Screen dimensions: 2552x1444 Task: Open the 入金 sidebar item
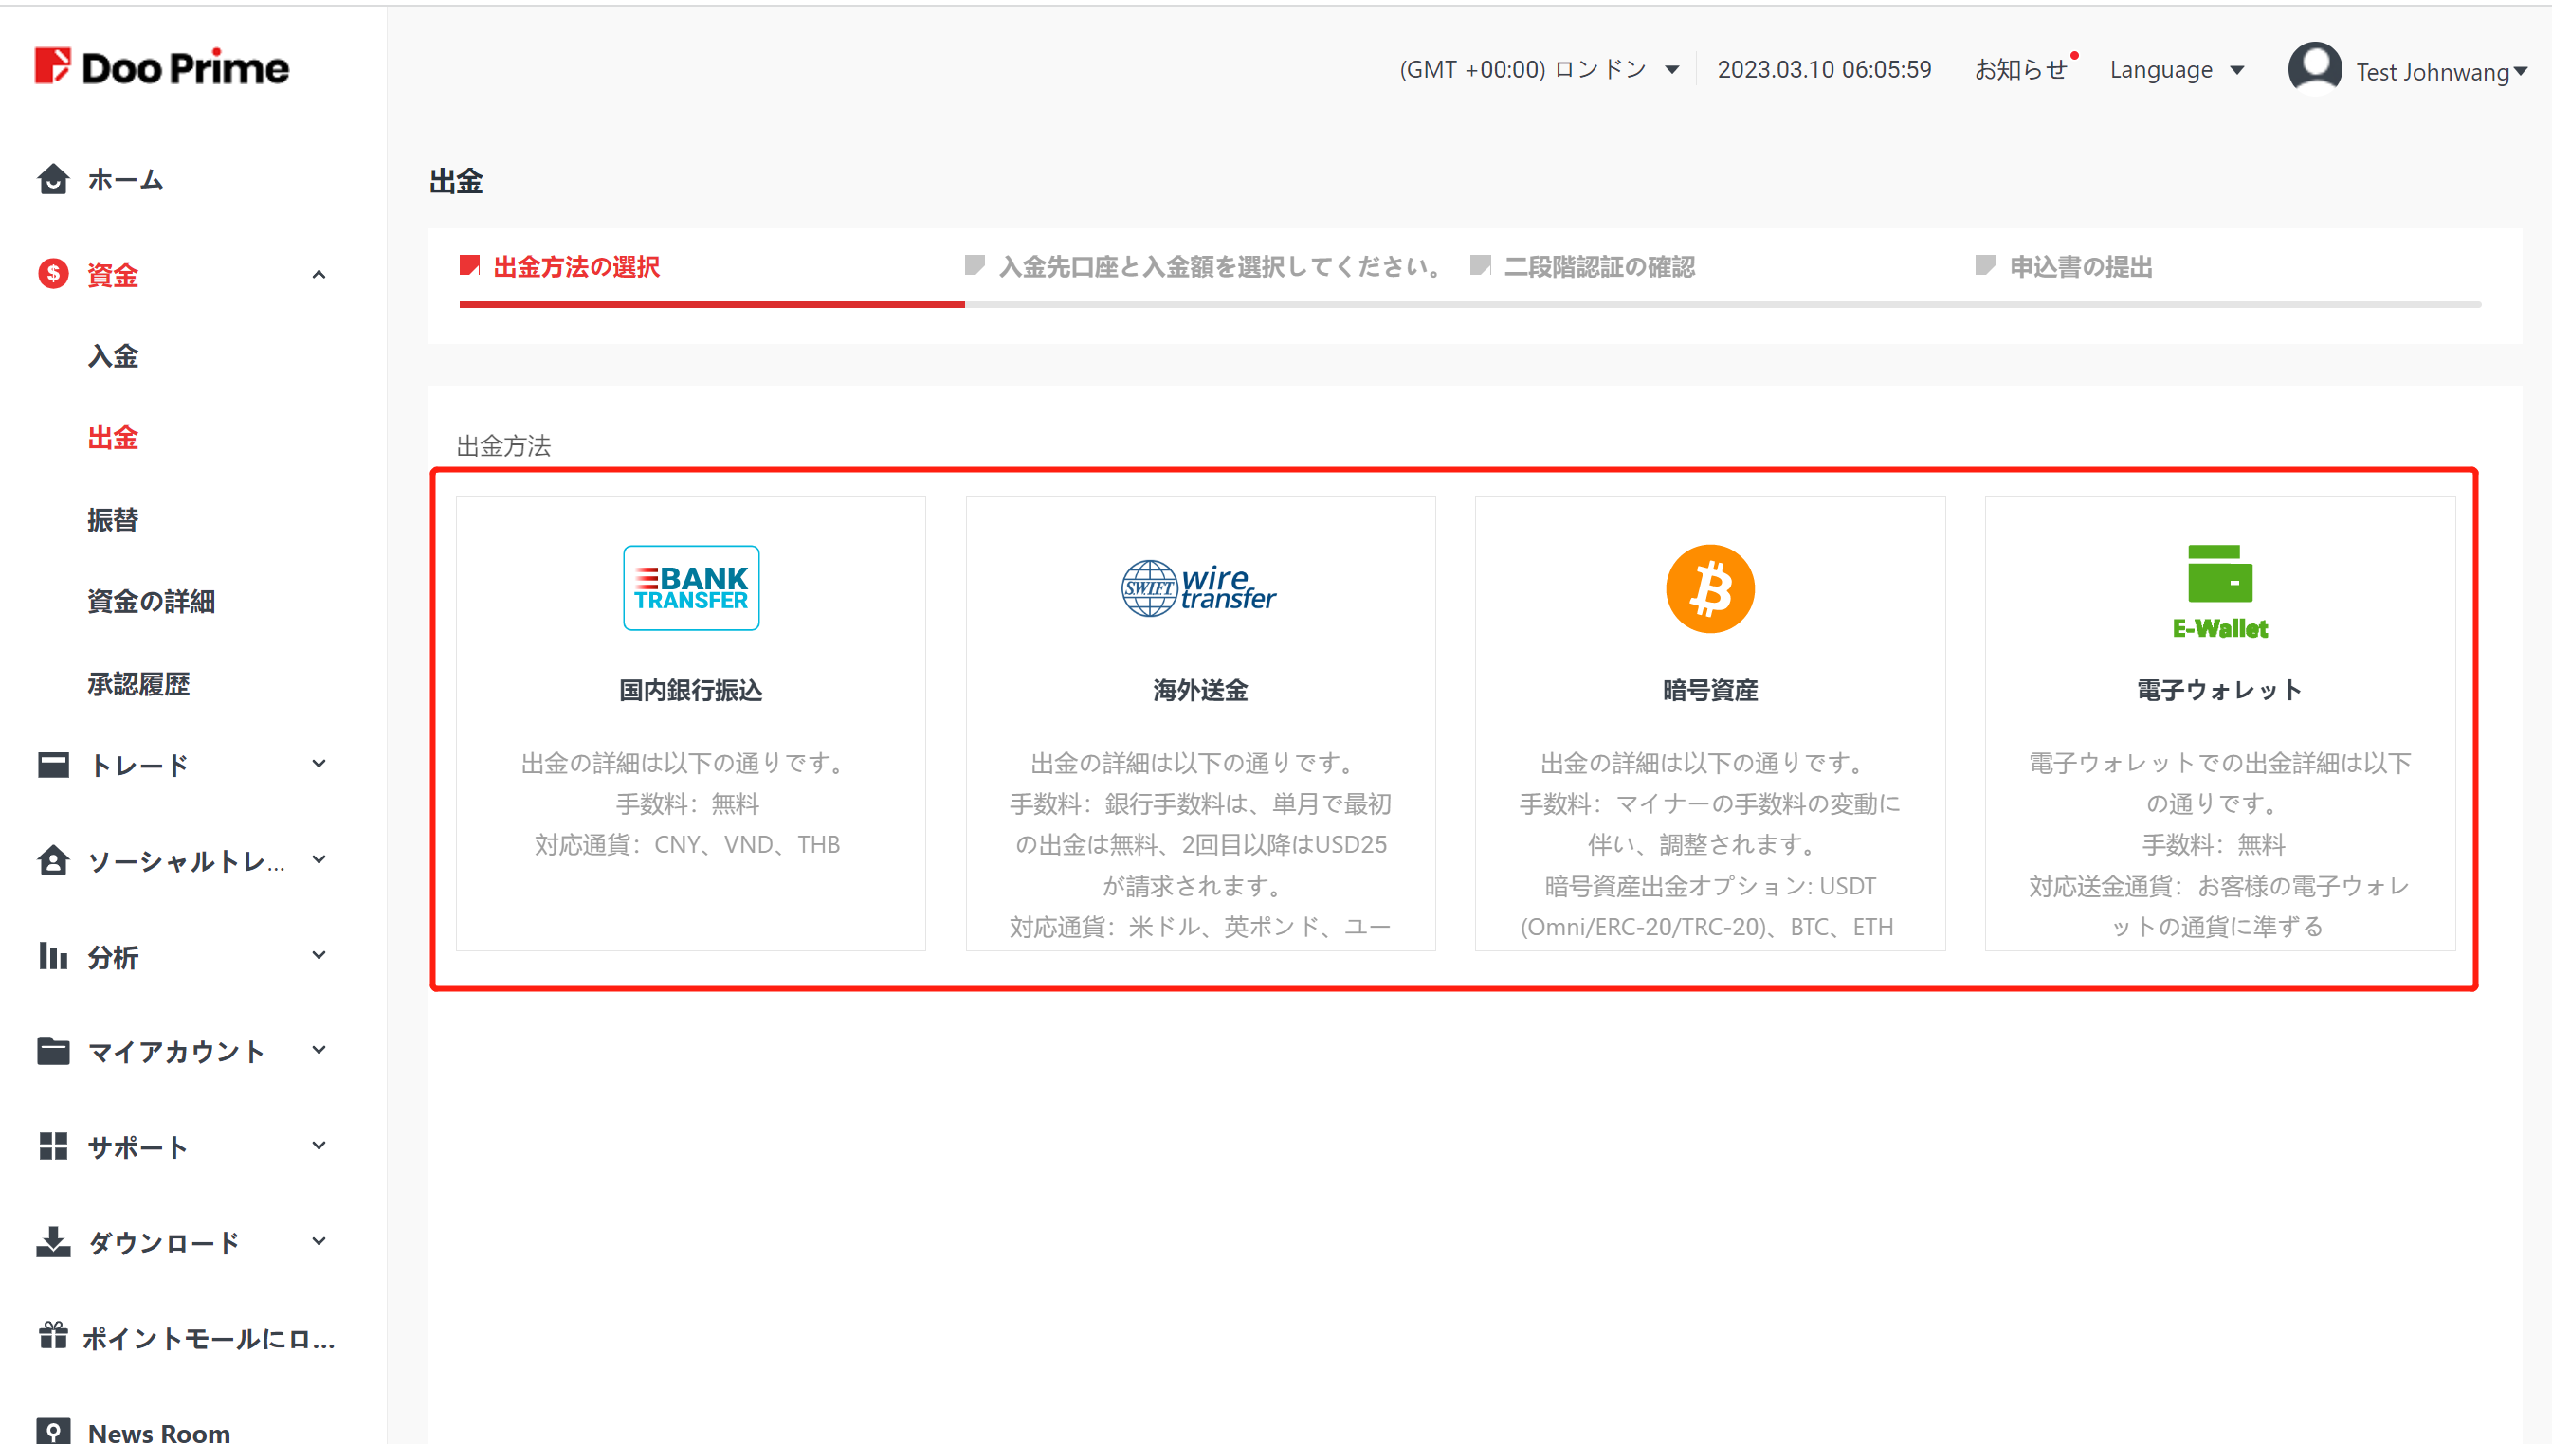click(112, 356)
